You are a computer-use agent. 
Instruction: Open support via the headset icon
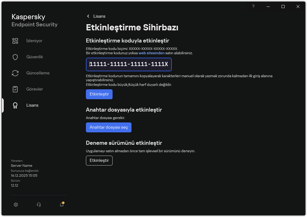[38, 205]
